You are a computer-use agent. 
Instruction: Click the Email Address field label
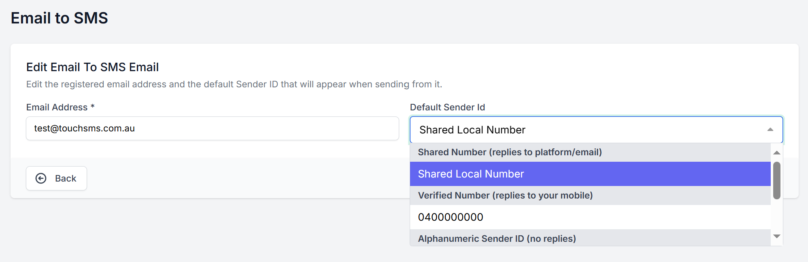[x=57, y=107]
